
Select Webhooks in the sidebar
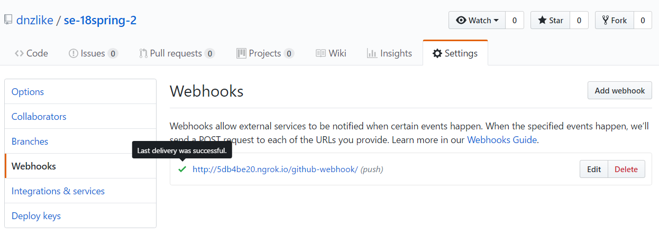pyautogui.click(x=80, y=166)
